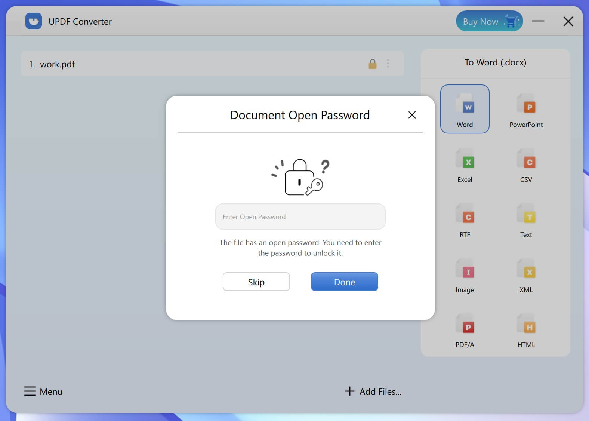The height and width of the screenshot is (421, 589).
Task: Click Add Files to import documents
Action: (x=373, y=391)
